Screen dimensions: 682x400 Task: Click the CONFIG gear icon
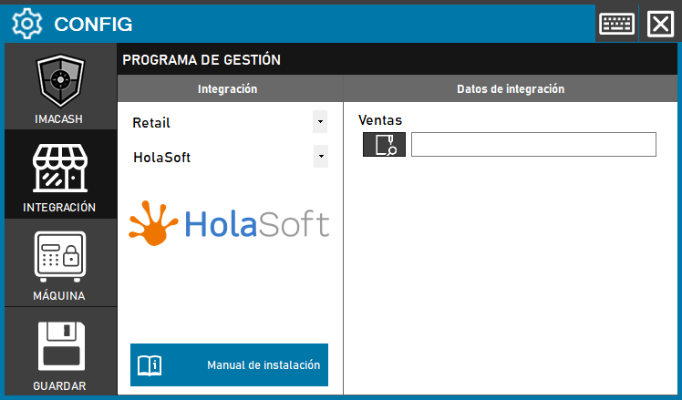[28, 23]
